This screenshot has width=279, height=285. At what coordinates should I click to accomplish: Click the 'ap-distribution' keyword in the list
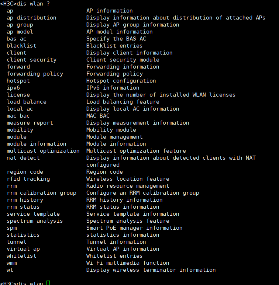click(x=31, y=18)
